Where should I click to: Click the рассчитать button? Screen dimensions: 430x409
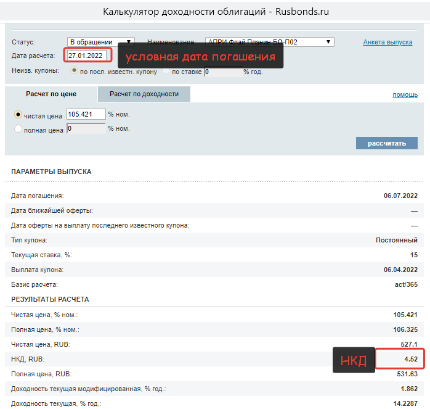coord(387,143)
